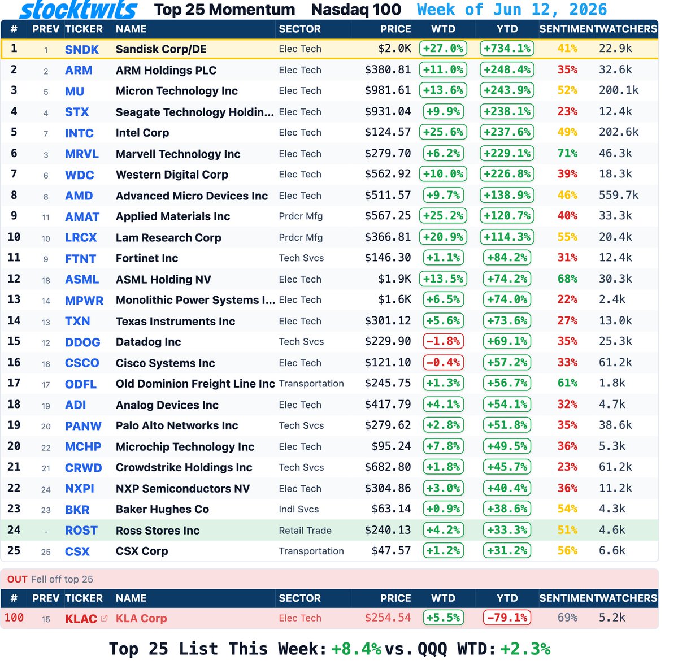Select the TXN ticker
Viewport: 678px width, 669px height.
(x=77, y=322)
